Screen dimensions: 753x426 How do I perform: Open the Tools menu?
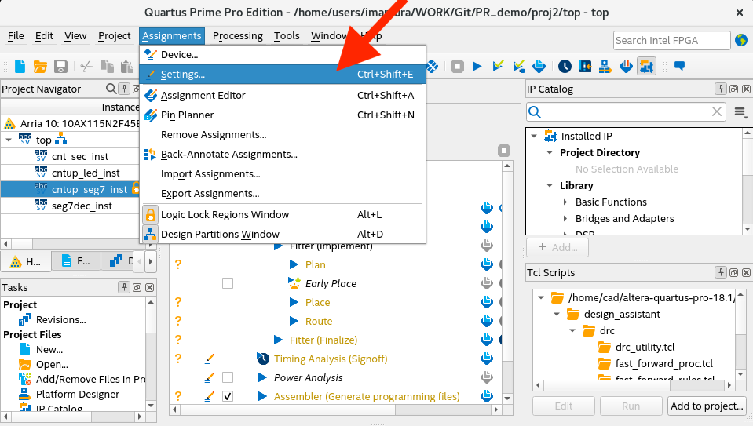[x=287, y=36]
